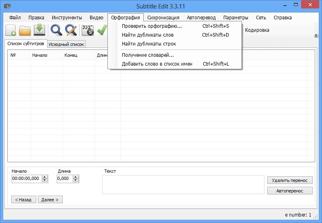Viewport: 322px width, 223px height.
Task: Choose Найти дубликаты слов entry
Action: click(175, 35)
